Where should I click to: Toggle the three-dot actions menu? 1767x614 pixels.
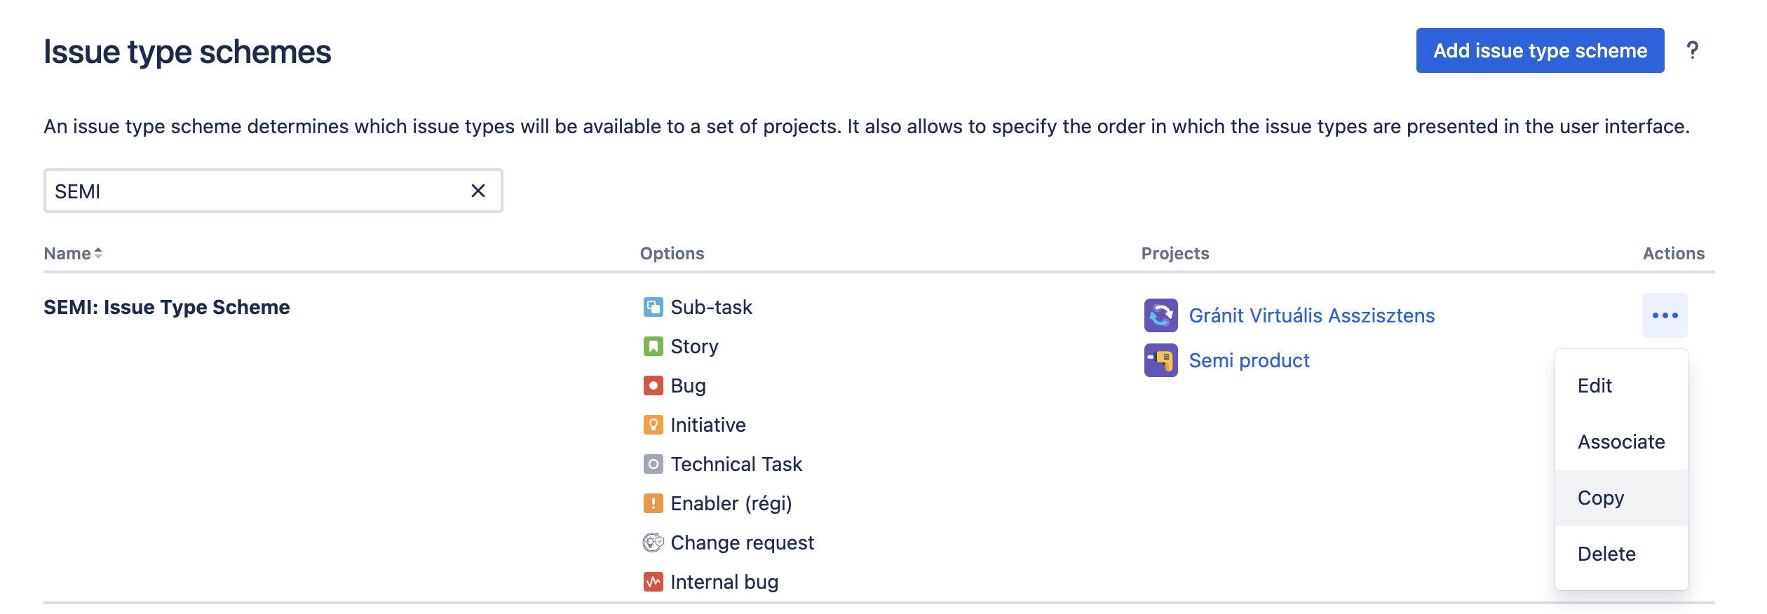tap(1665, 315)
